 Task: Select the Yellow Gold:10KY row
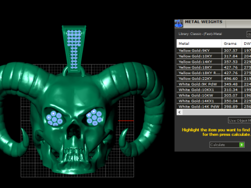click(x=214, y=56)
